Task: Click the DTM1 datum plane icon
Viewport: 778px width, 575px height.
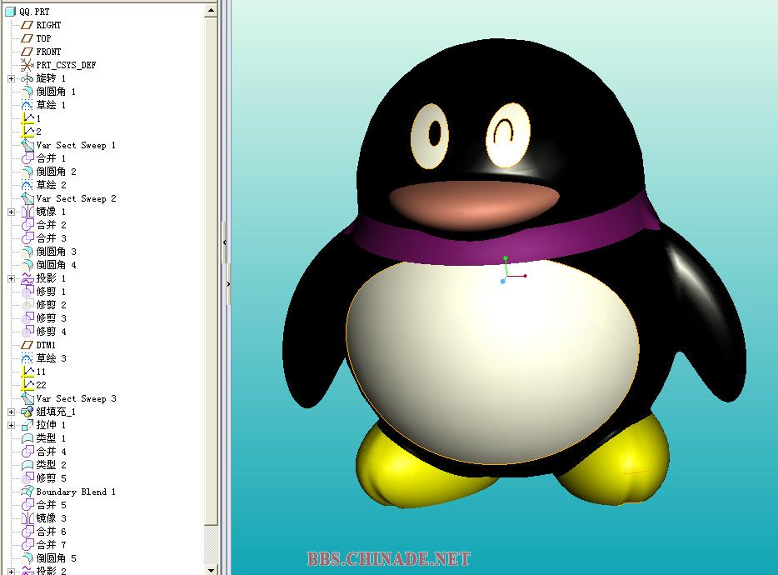Action: (x=27, y=345)
